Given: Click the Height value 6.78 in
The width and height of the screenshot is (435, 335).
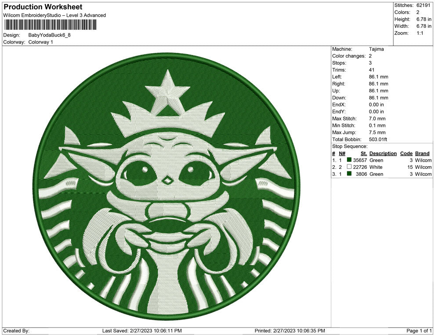Looking at the screenshot, I should click(424, 19).
